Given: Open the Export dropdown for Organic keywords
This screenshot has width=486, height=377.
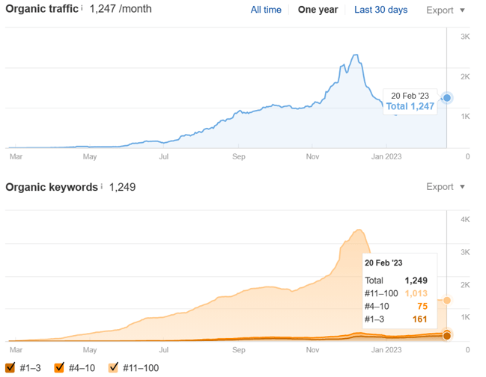Looking at the screenshot, I should coord(445,187).
